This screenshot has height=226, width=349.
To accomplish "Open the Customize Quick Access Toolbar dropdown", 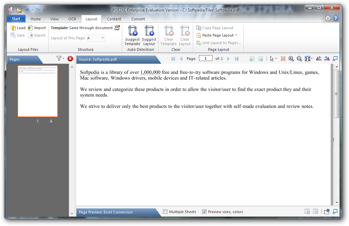I will [x=44, y=10].
